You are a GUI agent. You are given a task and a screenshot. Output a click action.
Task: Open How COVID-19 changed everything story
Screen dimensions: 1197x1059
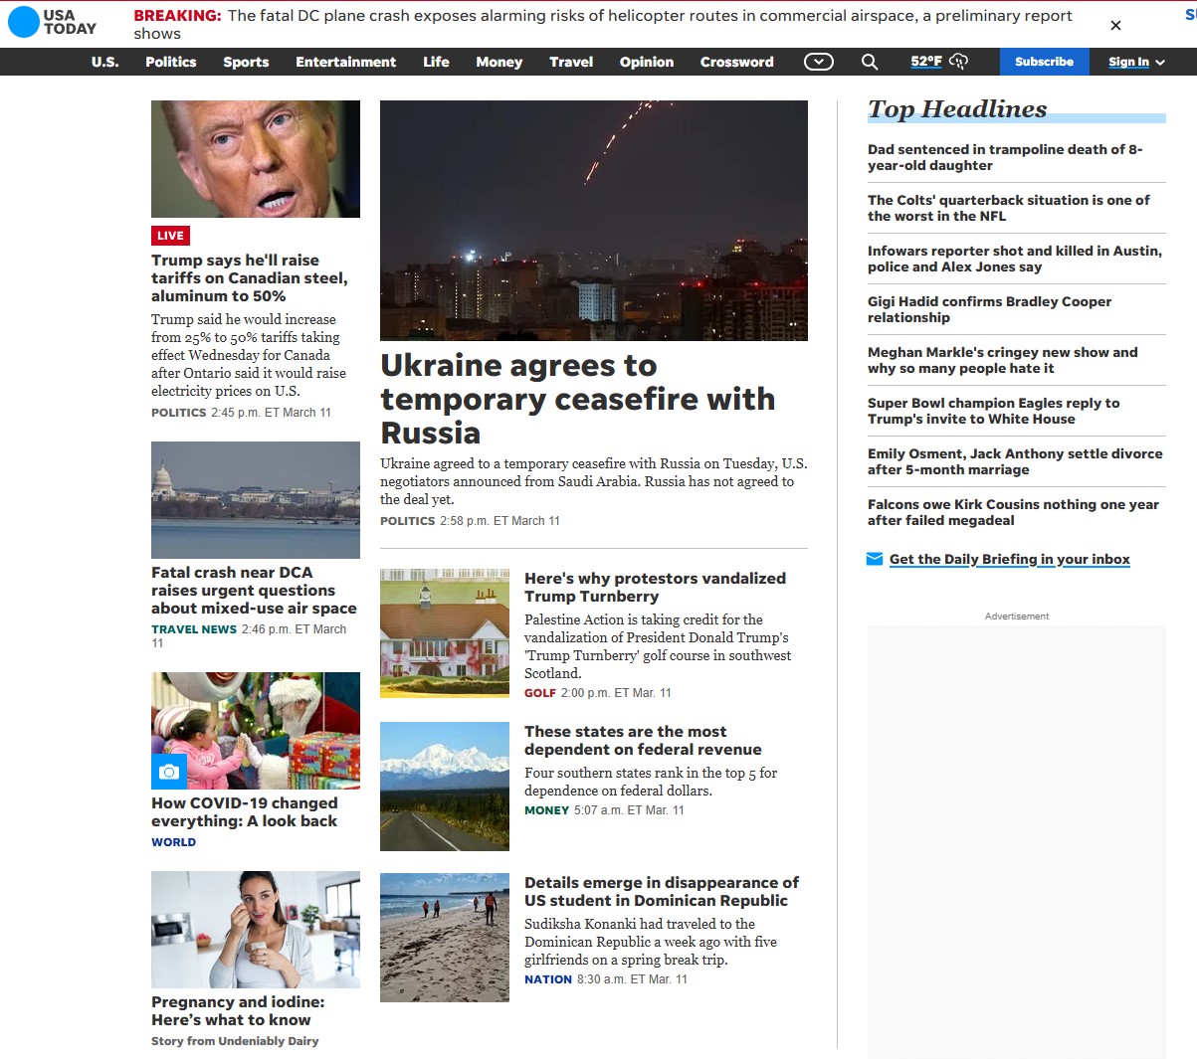(245, 811)
